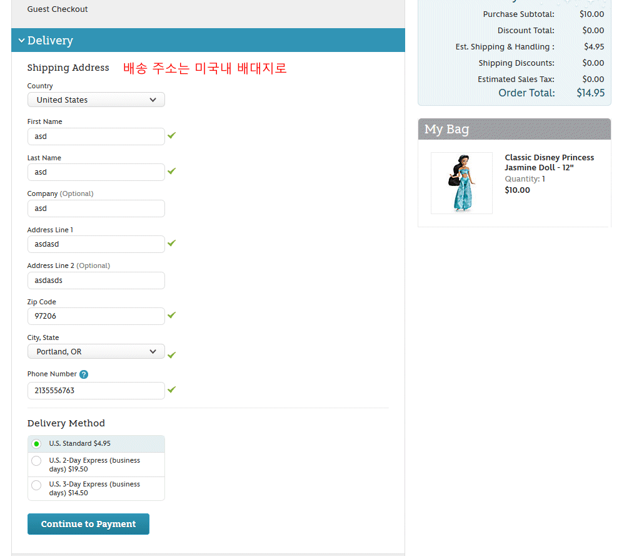This screenshot has height=556, width=629.
Task: Select U.S. Standard $4.95 delivery
Action: [36, 444]
